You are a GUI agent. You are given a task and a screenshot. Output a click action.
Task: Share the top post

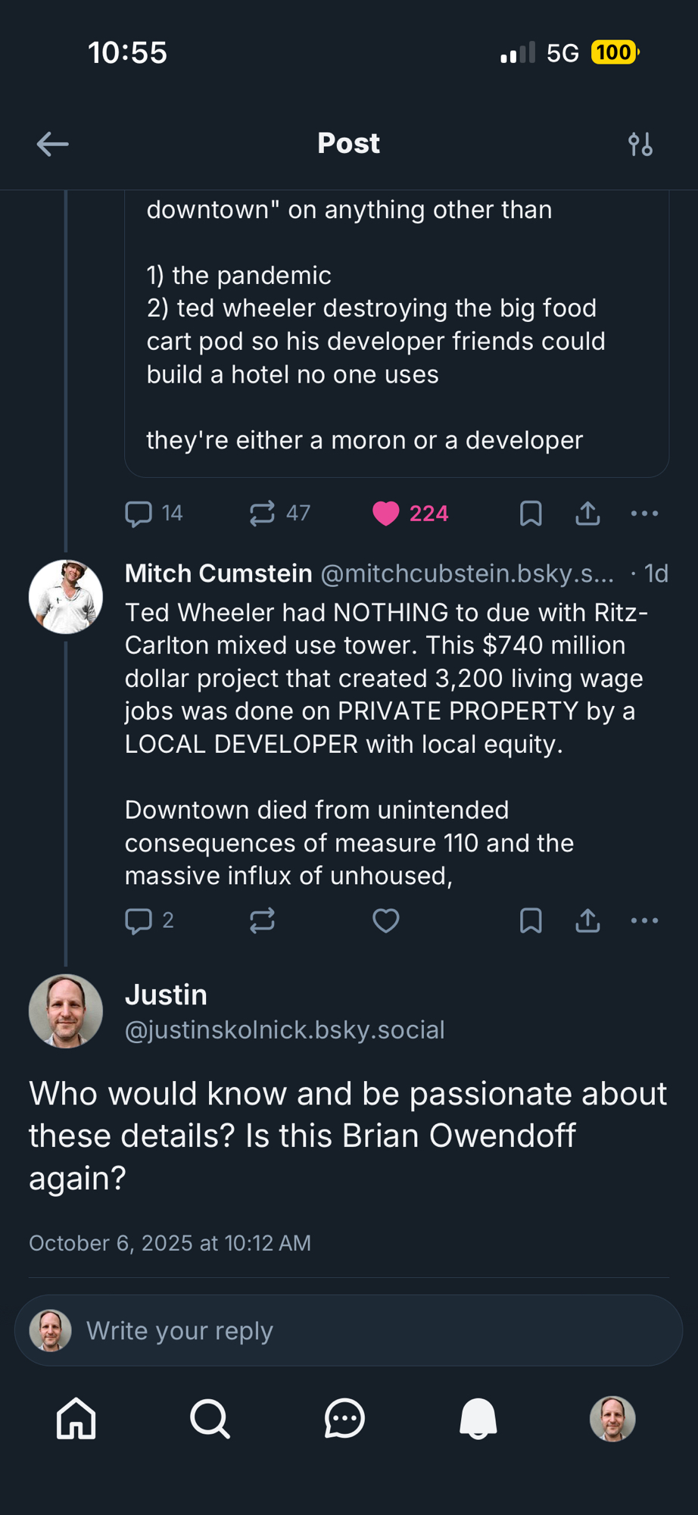587,514
